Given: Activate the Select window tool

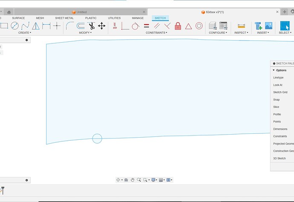Looking at the screenshot, I should click(285, 26).
